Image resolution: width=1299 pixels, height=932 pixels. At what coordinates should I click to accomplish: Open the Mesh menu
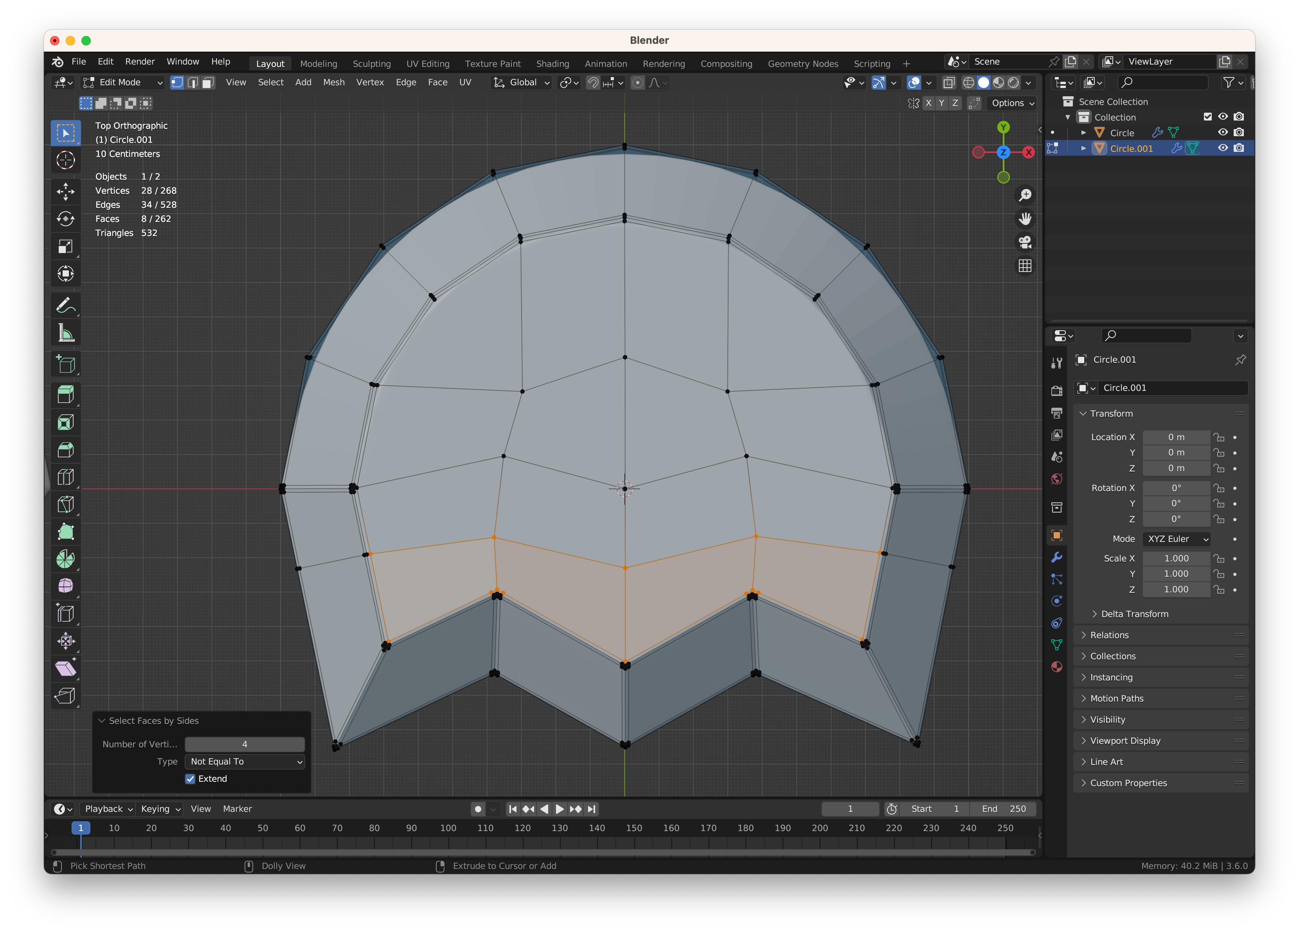point(333,83)
